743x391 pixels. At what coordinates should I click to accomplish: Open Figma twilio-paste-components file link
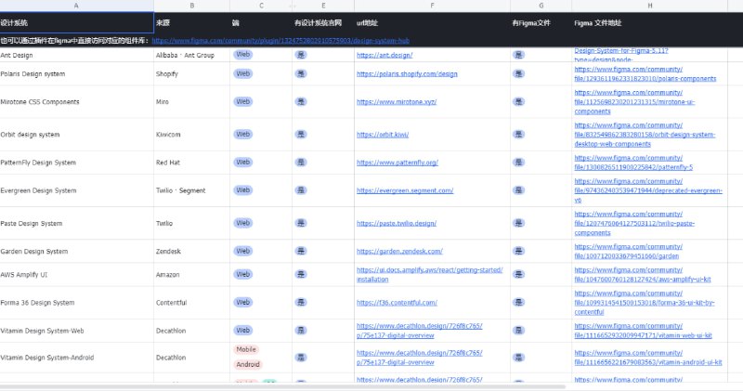tap(634, 223)
